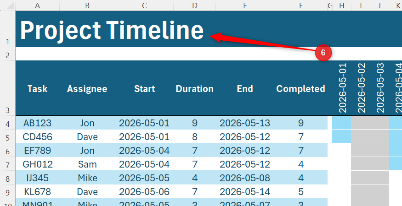Select row 9 header
Viewport: 402px width, 206px height.
pos(8,192)
